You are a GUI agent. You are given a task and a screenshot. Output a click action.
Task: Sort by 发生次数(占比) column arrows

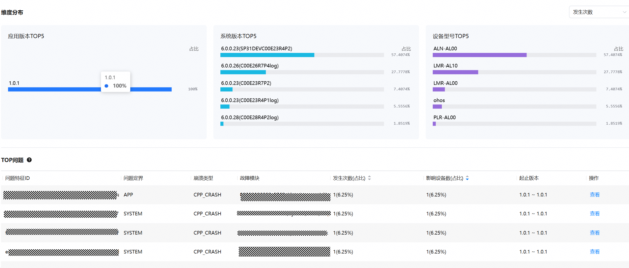[369, 178]
